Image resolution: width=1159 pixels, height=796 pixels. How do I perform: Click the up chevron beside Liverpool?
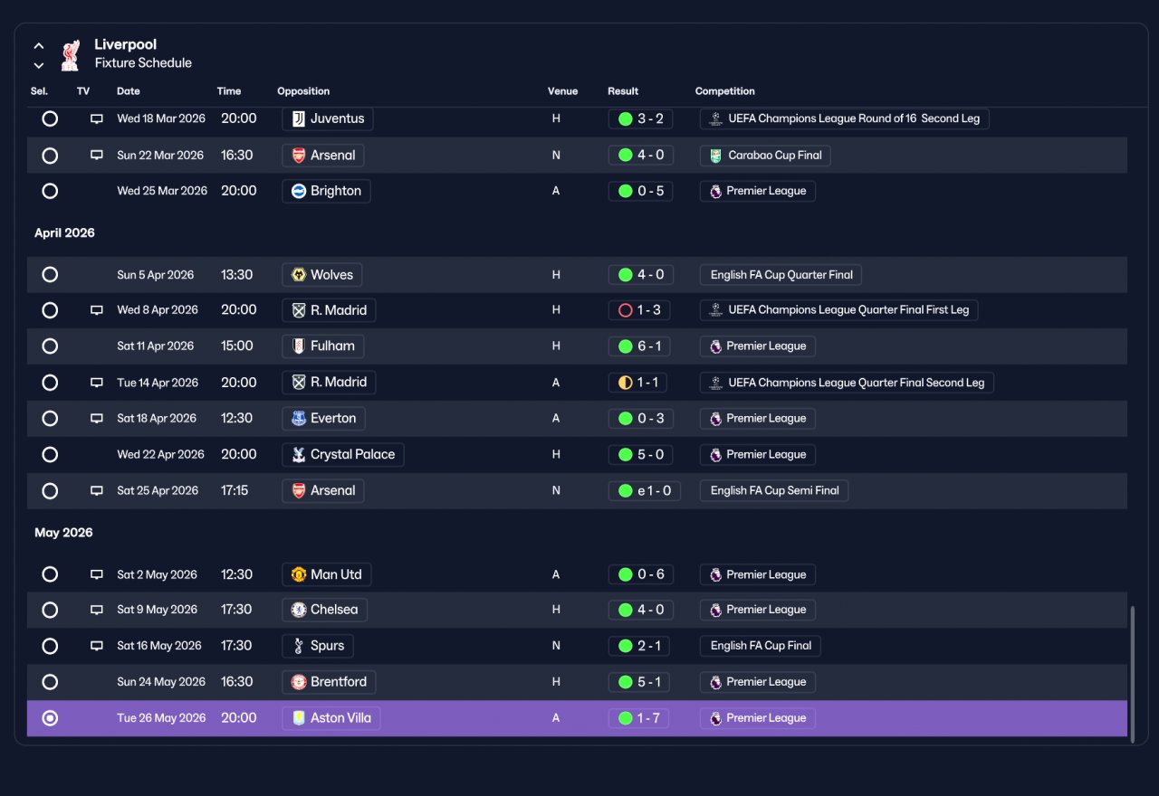(39, 45)
